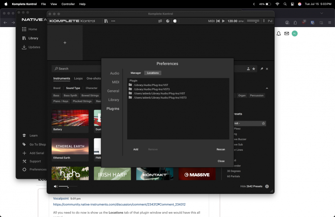Select Character filter category
The width and height of the screenshot is (335, 217).
pyautogui.click(x=91, y=88)
